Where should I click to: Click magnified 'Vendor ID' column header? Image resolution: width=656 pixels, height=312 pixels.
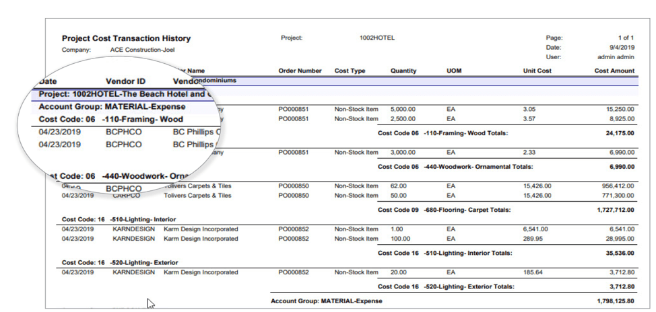pos(125,82)
